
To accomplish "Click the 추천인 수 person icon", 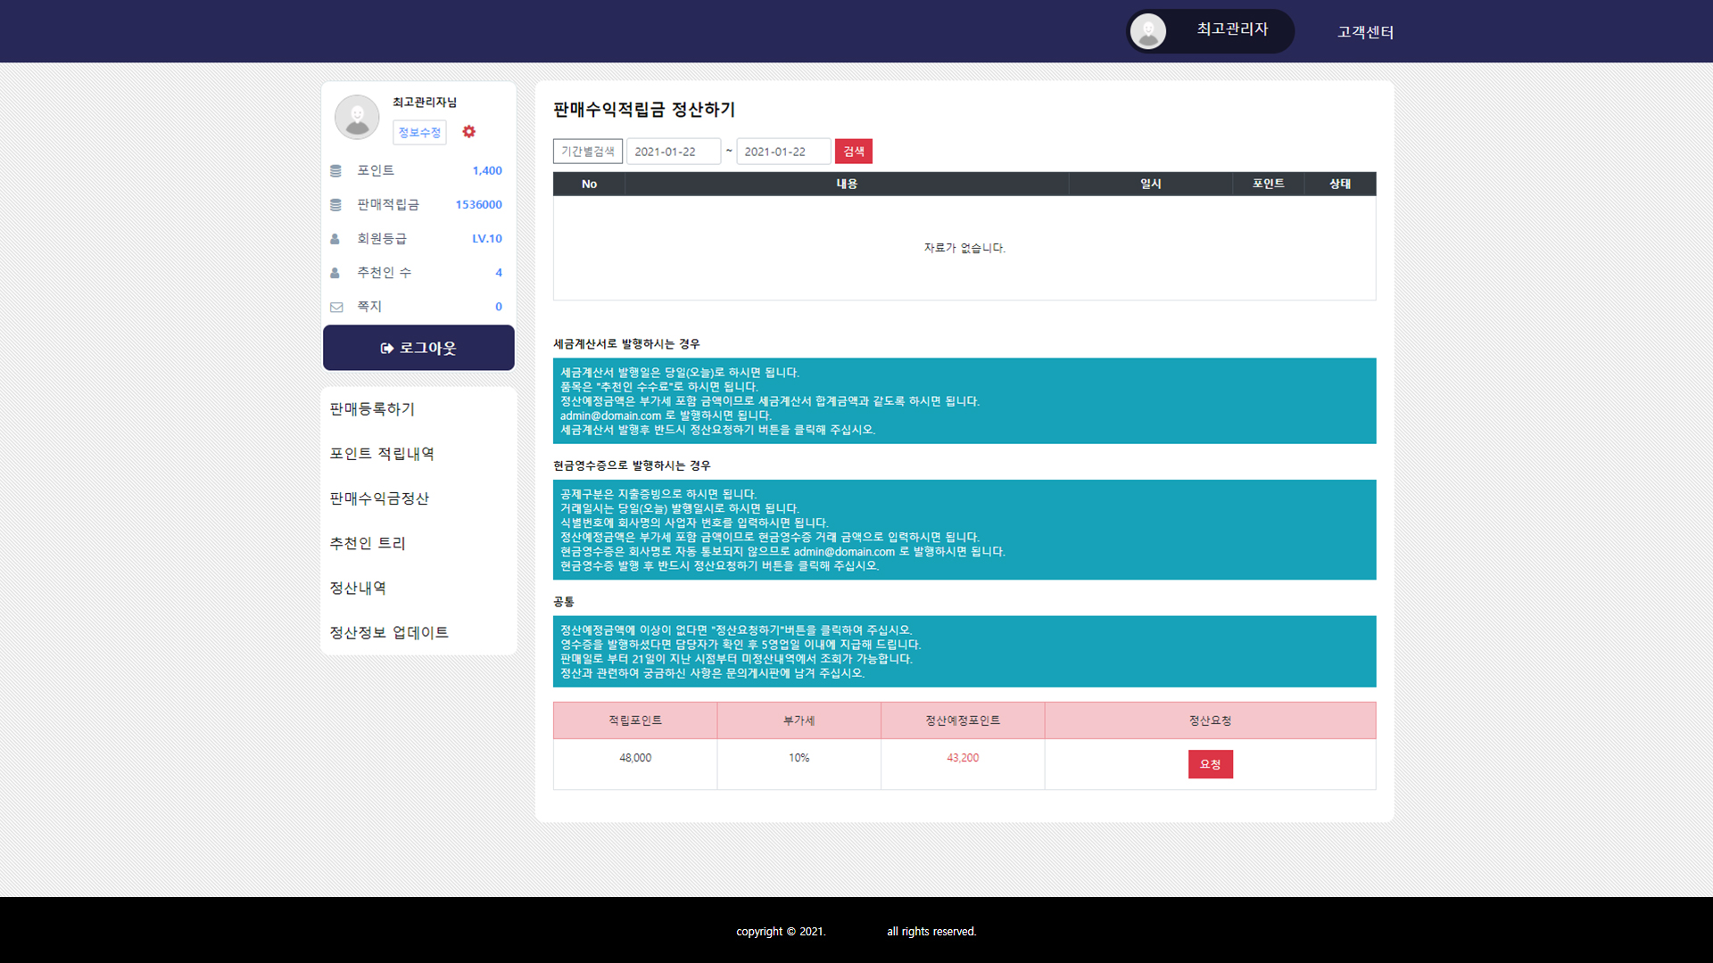I will click(x=335, y=273).
